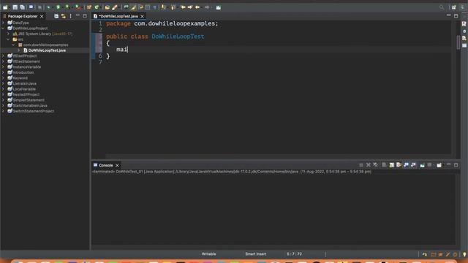468x263 pixels.
Task: Click the Open Type folder icon
Action: point(107,7)
